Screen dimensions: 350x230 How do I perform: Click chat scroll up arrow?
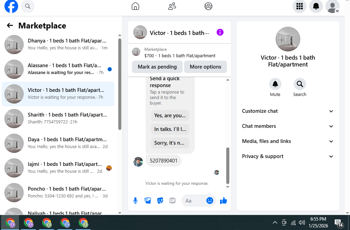(x=228, y=80)
